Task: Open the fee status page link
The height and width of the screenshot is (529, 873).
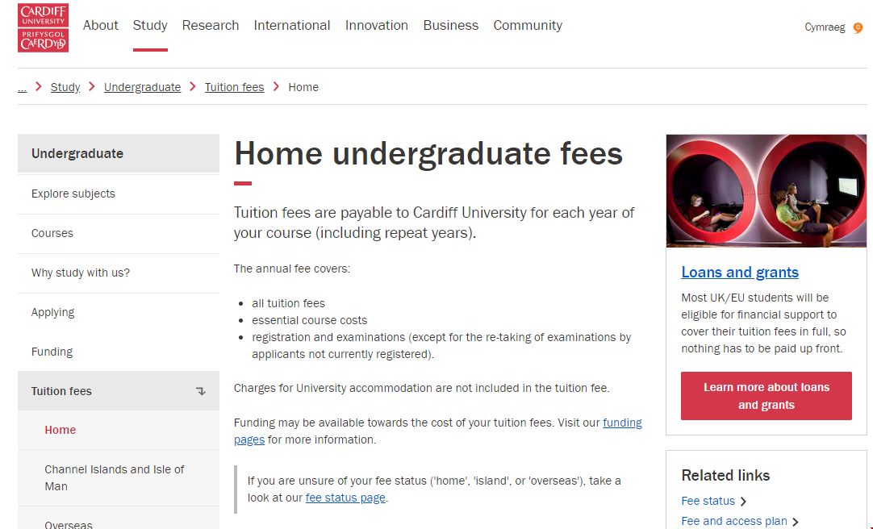Action: [x=345, y=498]
